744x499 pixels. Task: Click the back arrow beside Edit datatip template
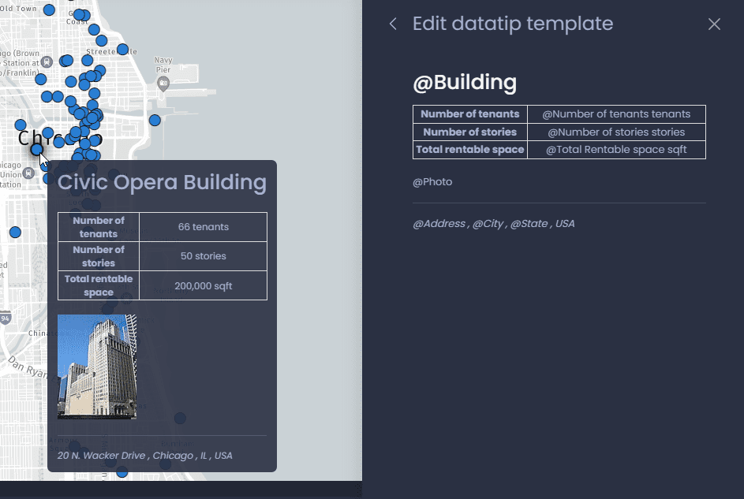(393, 24)
